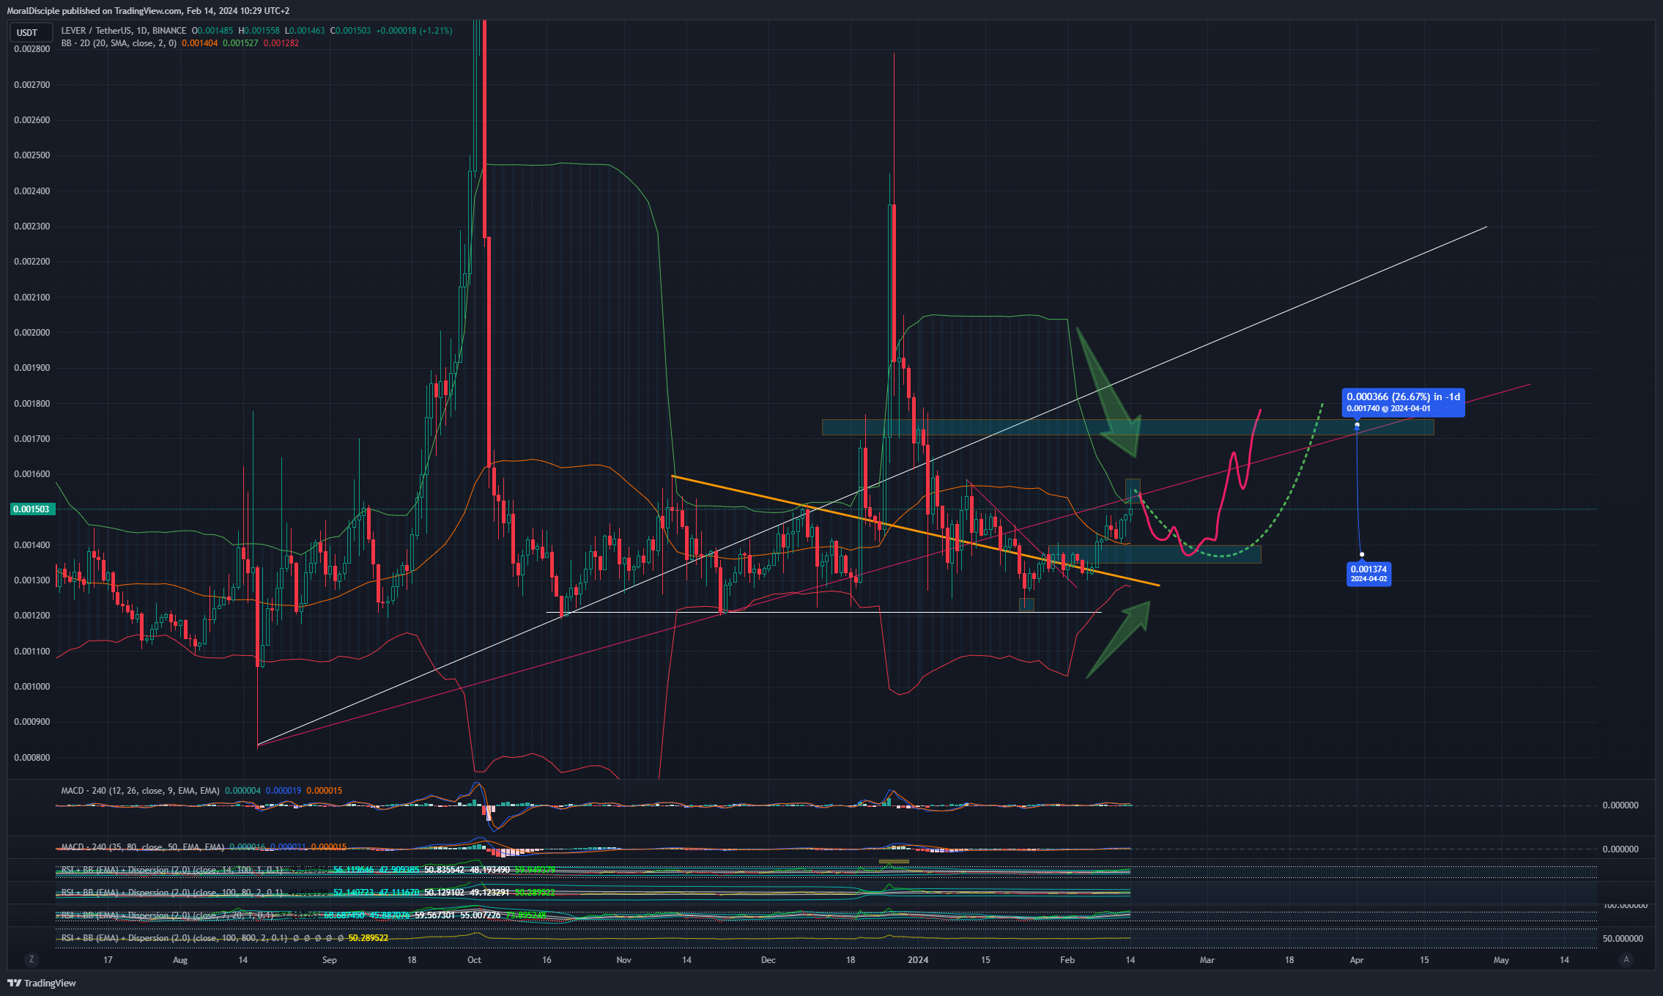Viewport: 1663px width, 996px height.
Task: Click the RSI + BB legend (close, 7, 20)
Action: coord(167,915)
